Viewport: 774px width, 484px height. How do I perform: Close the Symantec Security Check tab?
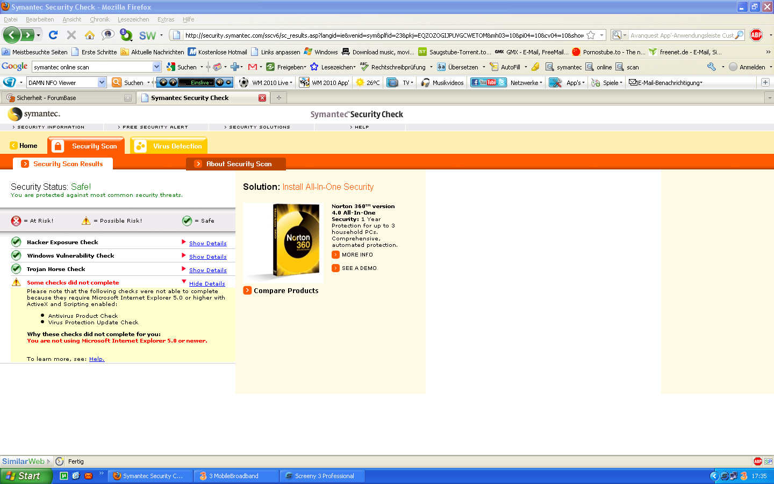coord(262,98)
